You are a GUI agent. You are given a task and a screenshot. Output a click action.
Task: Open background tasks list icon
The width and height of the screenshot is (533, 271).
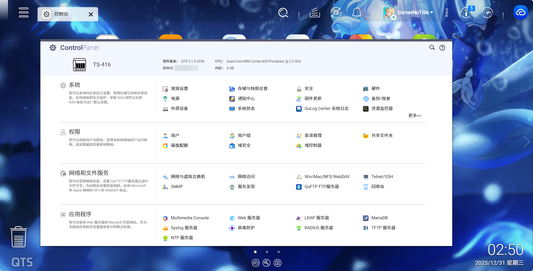pos(315,13)
